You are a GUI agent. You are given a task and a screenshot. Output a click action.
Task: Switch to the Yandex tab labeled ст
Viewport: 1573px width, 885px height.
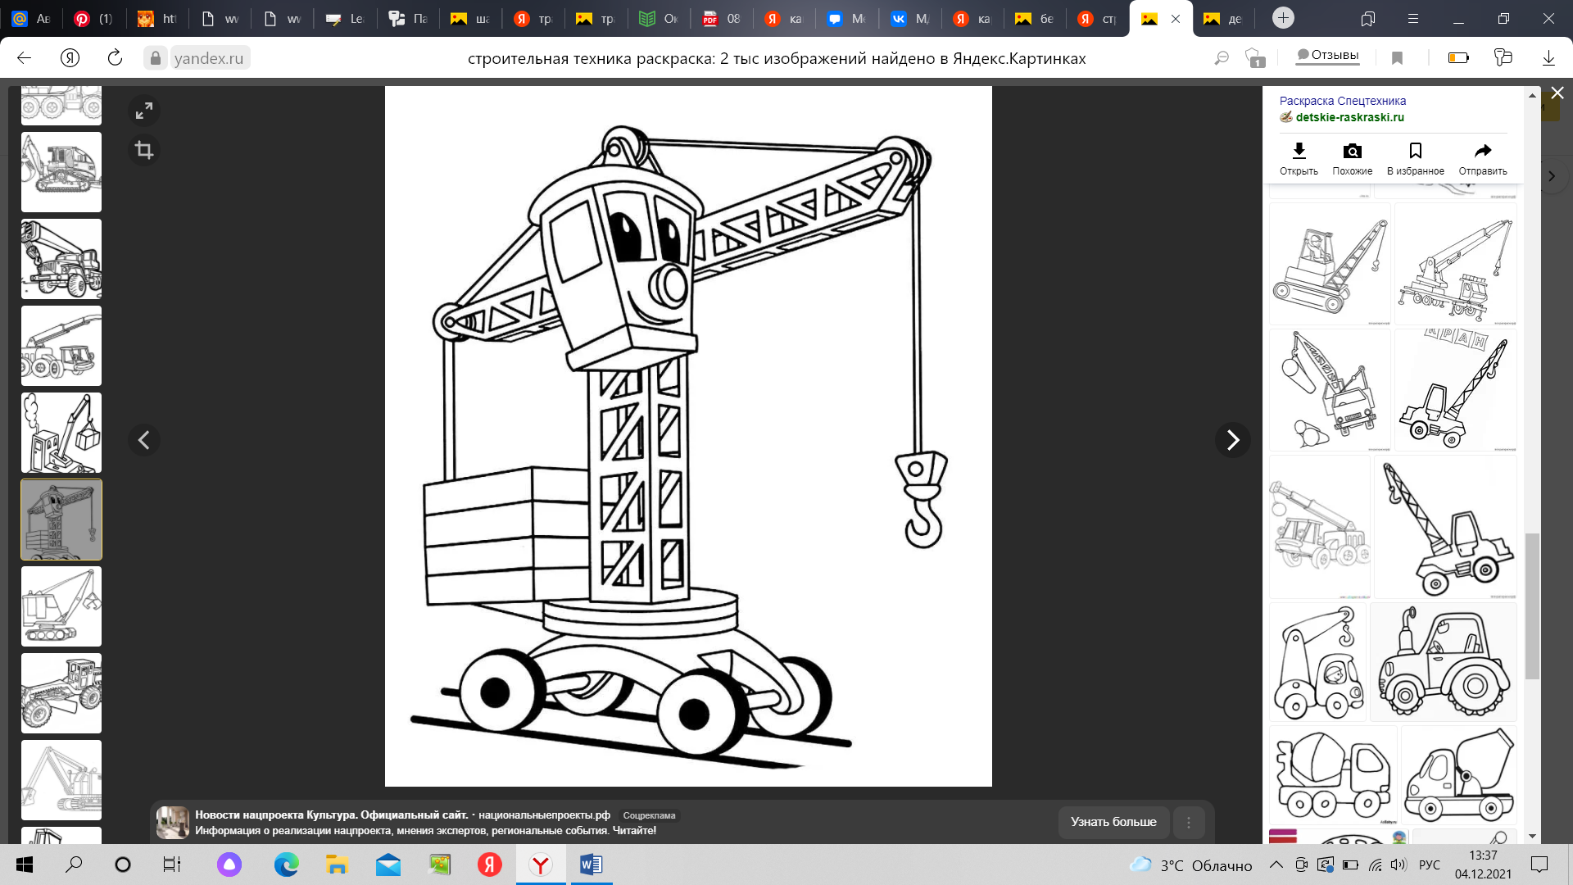pyautogui.click(x=1098, y=19)
